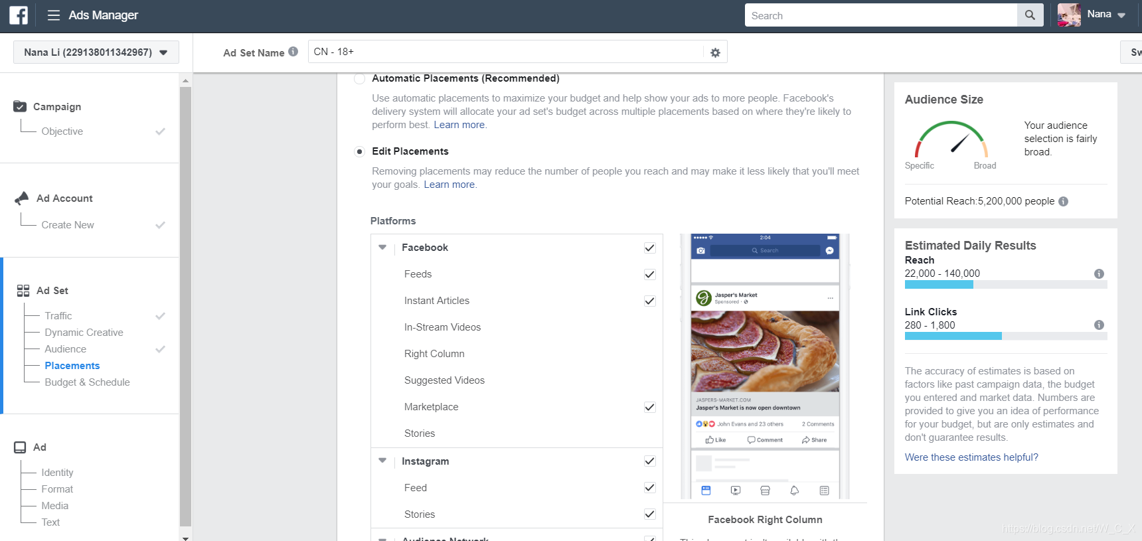Click the top Search input field
The width and height of the screenshot is (1142, 541).
[881, 15]
